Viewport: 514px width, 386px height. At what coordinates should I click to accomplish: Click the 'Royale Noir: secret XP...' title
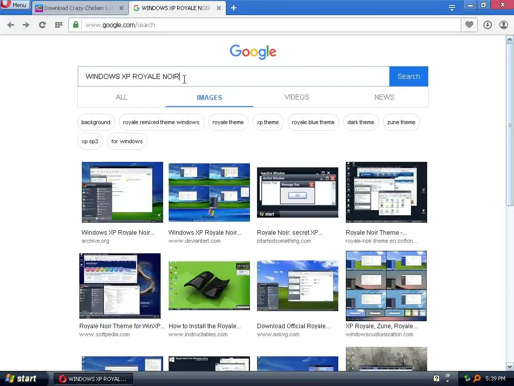tap(290, 232)
